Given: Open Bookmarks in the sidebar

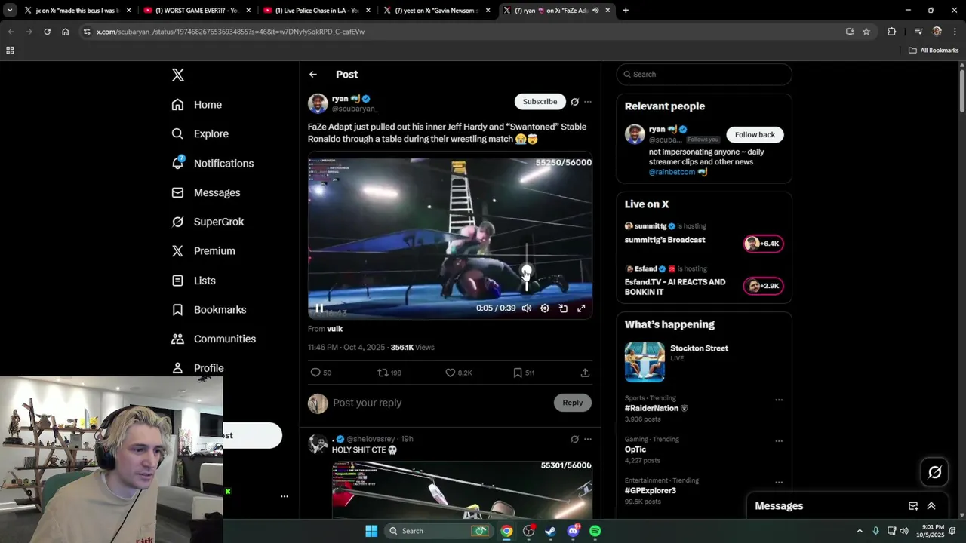Looking at the screenshot, I should (209, 310).
